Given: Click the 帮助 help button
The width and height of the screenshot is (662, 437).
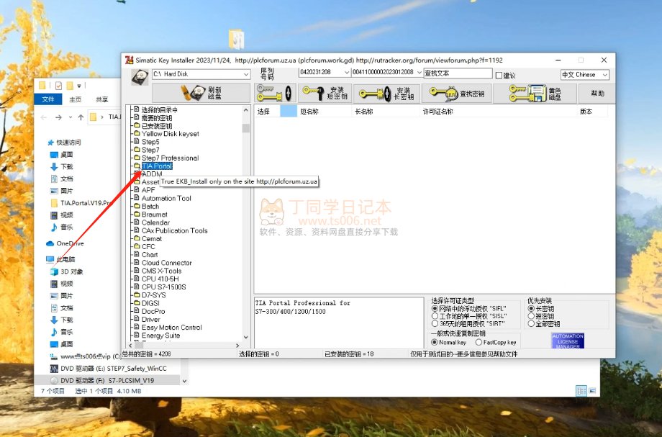Looking at the screenshot, I should point(597,93).
